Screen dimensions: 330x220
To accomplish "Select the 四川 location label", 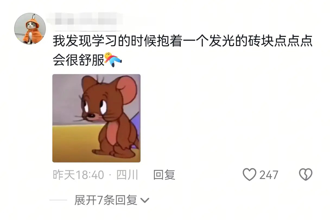I will click(x=127, y=175).
